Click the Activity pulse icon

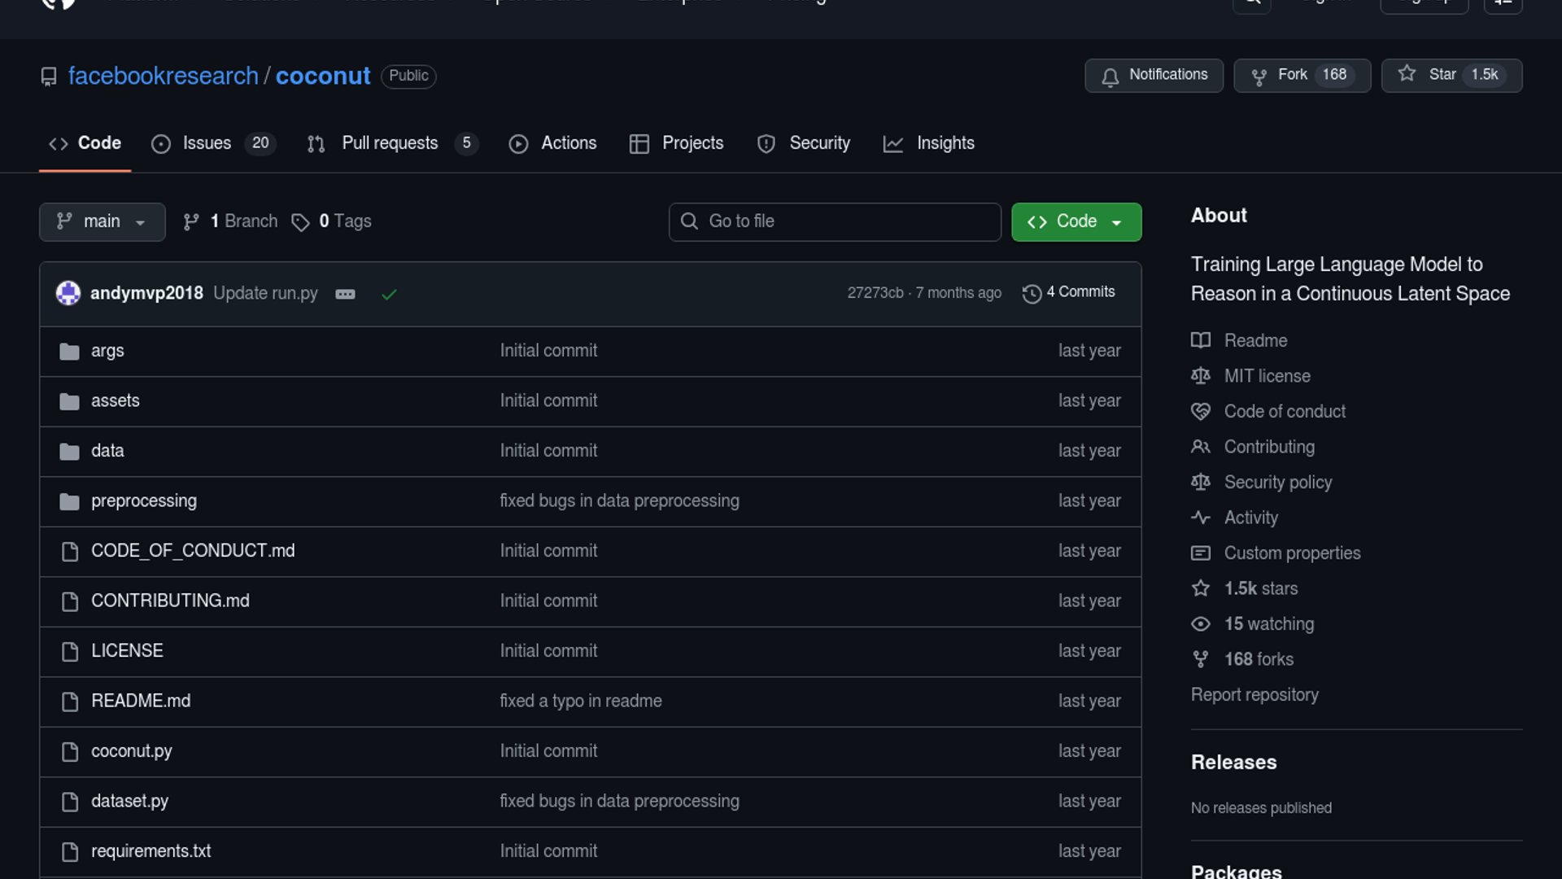pos(1200,518)
